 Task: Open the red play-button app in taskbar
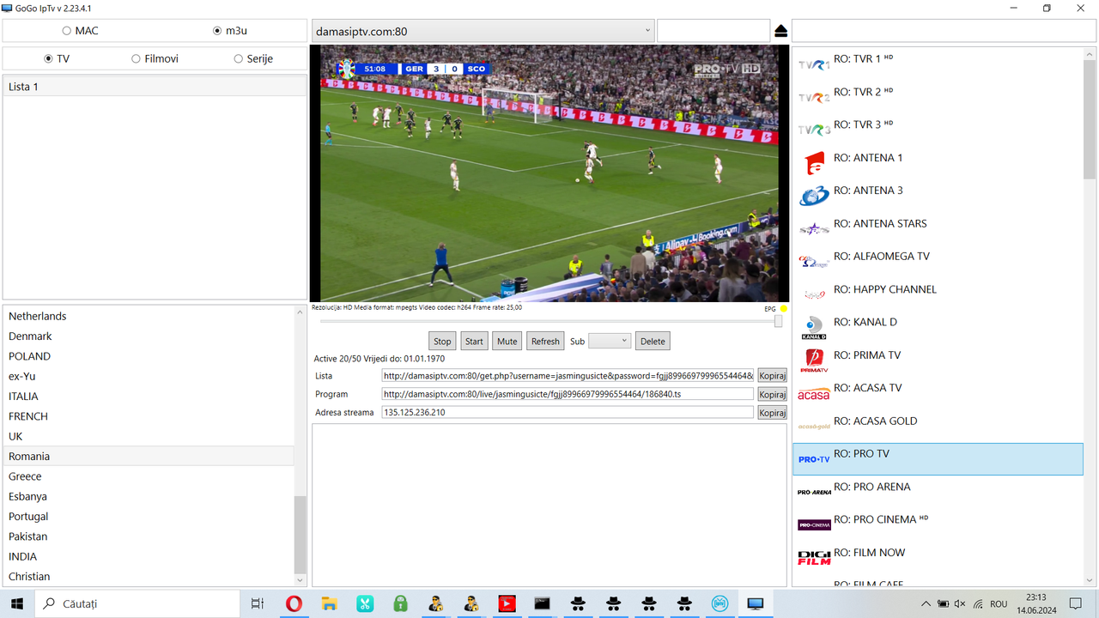click(507, 604)
